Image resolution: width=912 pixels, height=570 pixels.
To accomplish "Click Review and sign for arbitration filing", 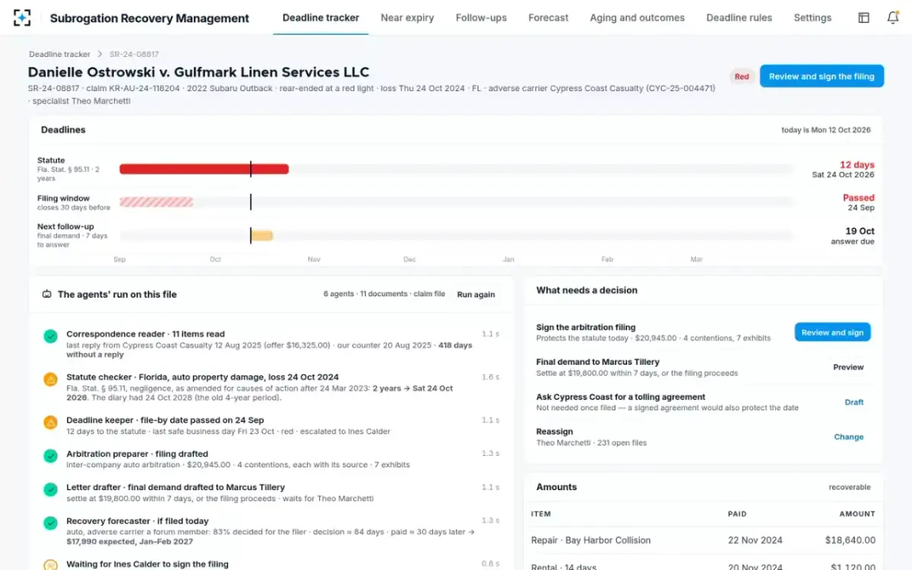I will coord(833,332).
